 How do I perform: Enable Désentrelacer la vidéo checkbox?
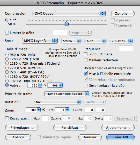86,86
